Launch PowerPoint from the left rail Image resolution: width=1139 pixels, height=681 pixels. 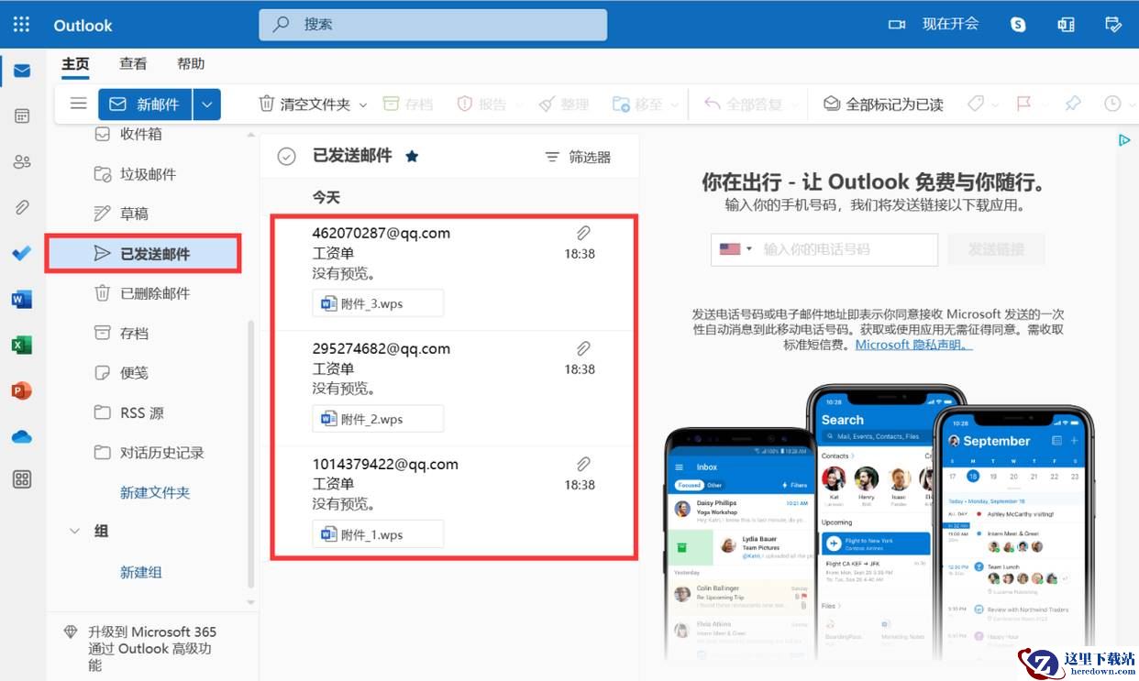pos(22,390)
